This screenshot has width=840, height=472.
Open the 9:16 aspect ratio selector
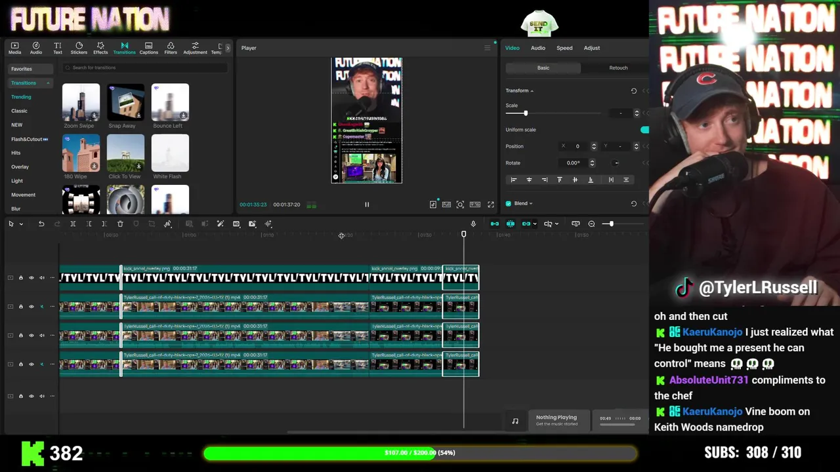click(x=474, y=205)
